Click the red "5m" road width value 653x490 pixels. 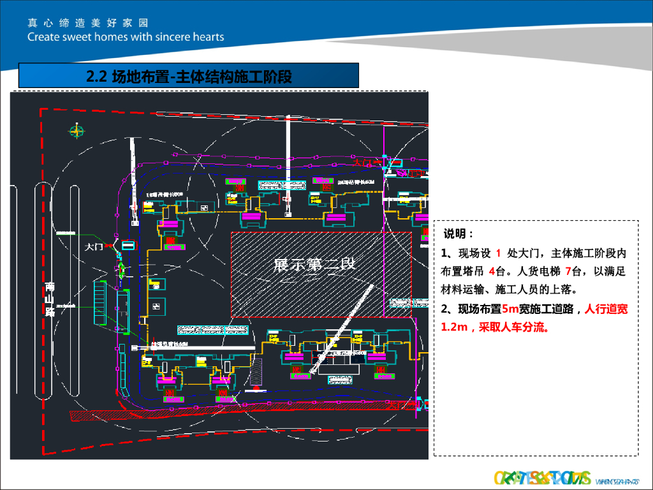510,309
